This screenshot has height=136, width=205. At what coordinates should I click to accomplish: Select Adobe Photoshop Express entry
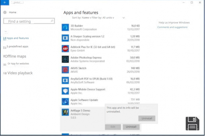86,57
